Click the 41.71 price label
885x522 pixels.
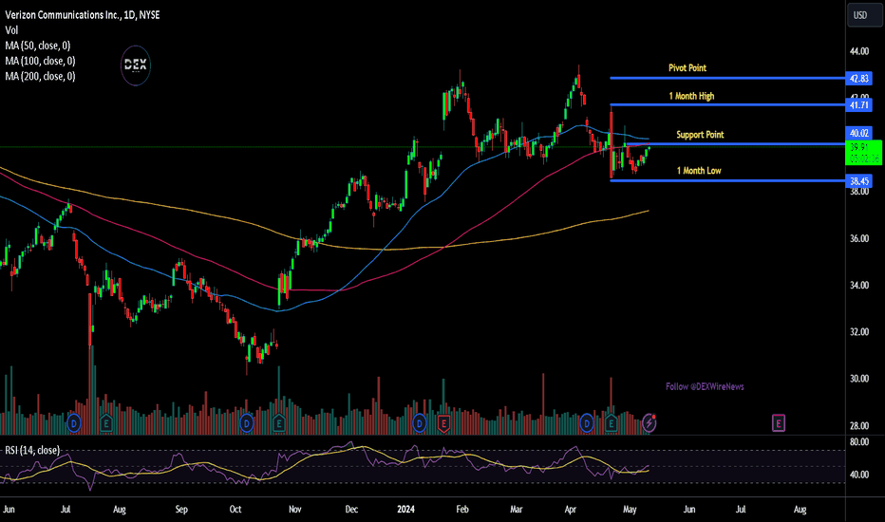coord(858,105)
